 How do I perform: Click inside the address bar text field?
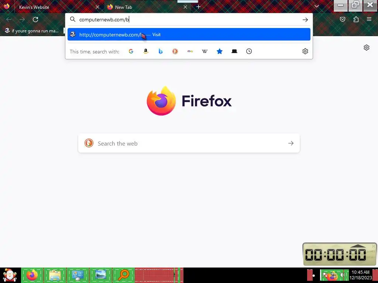189,20
